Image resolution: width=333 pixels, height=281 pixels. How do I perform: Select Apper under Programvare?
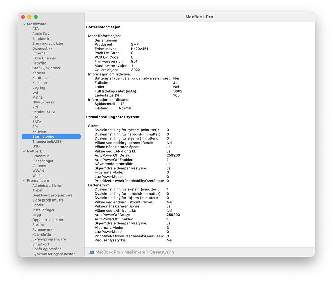tap(37, 190)
